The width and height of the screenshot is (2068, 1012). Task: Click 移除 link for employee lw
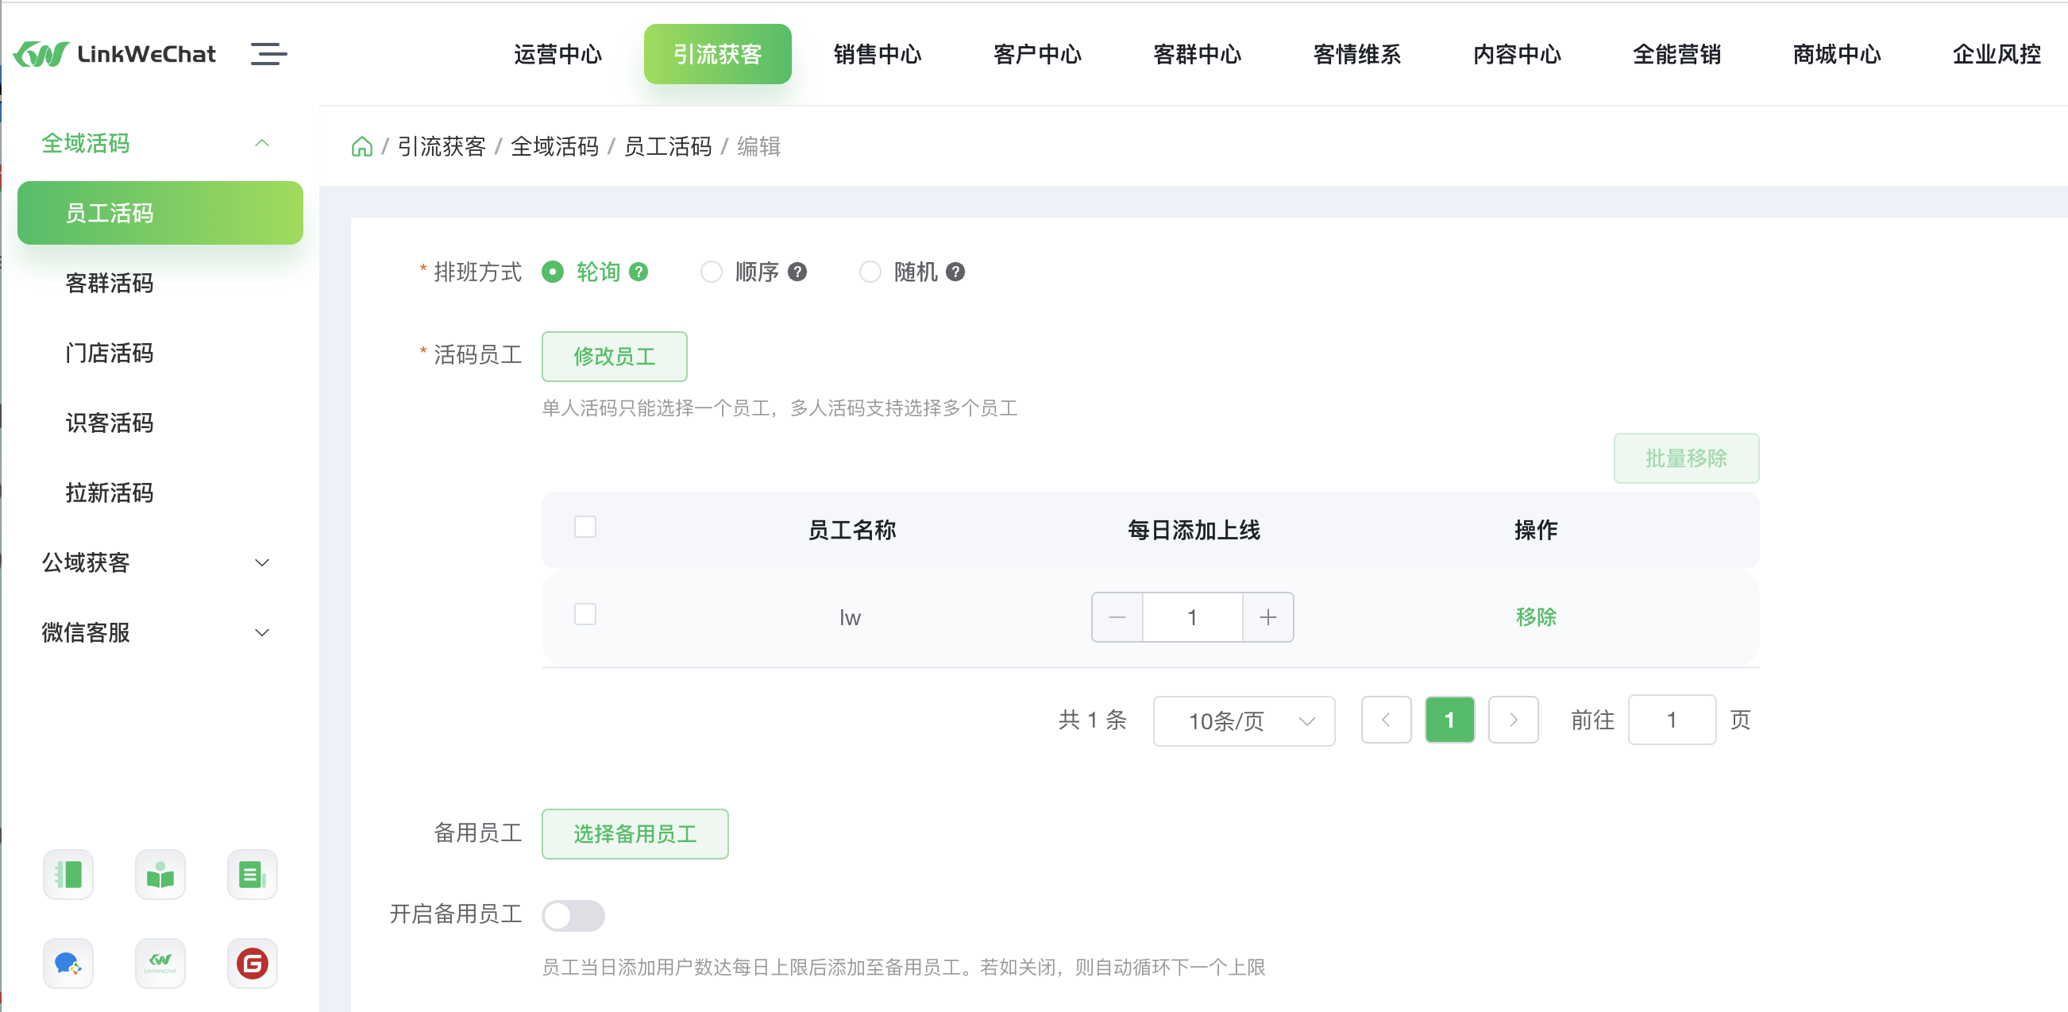1535,617
